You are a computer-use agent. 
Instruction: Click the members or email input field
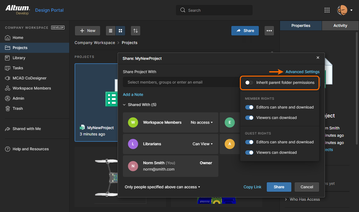click(x=181, y=82)
